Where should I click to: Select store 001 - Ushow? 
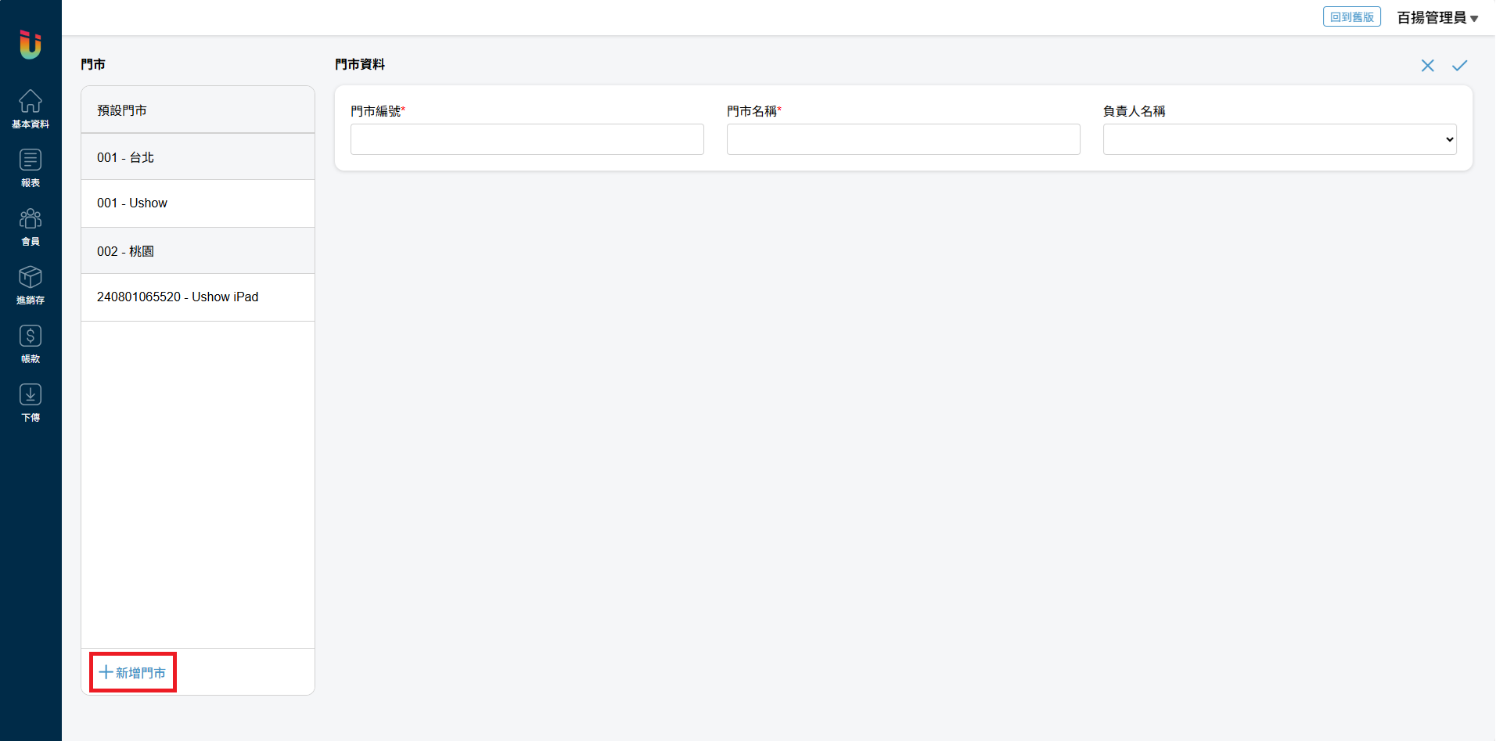coord(198,203)
